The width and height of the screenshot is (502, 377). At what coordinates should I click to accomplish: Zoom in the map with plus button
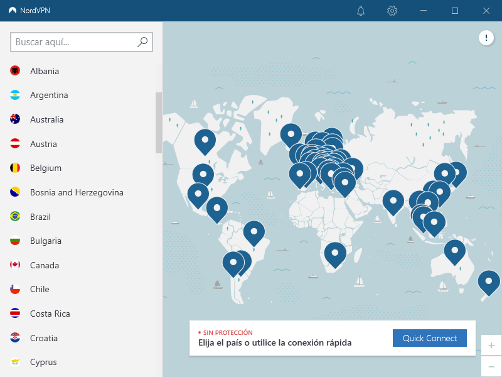pyautogui.click(x=491, y=345)
